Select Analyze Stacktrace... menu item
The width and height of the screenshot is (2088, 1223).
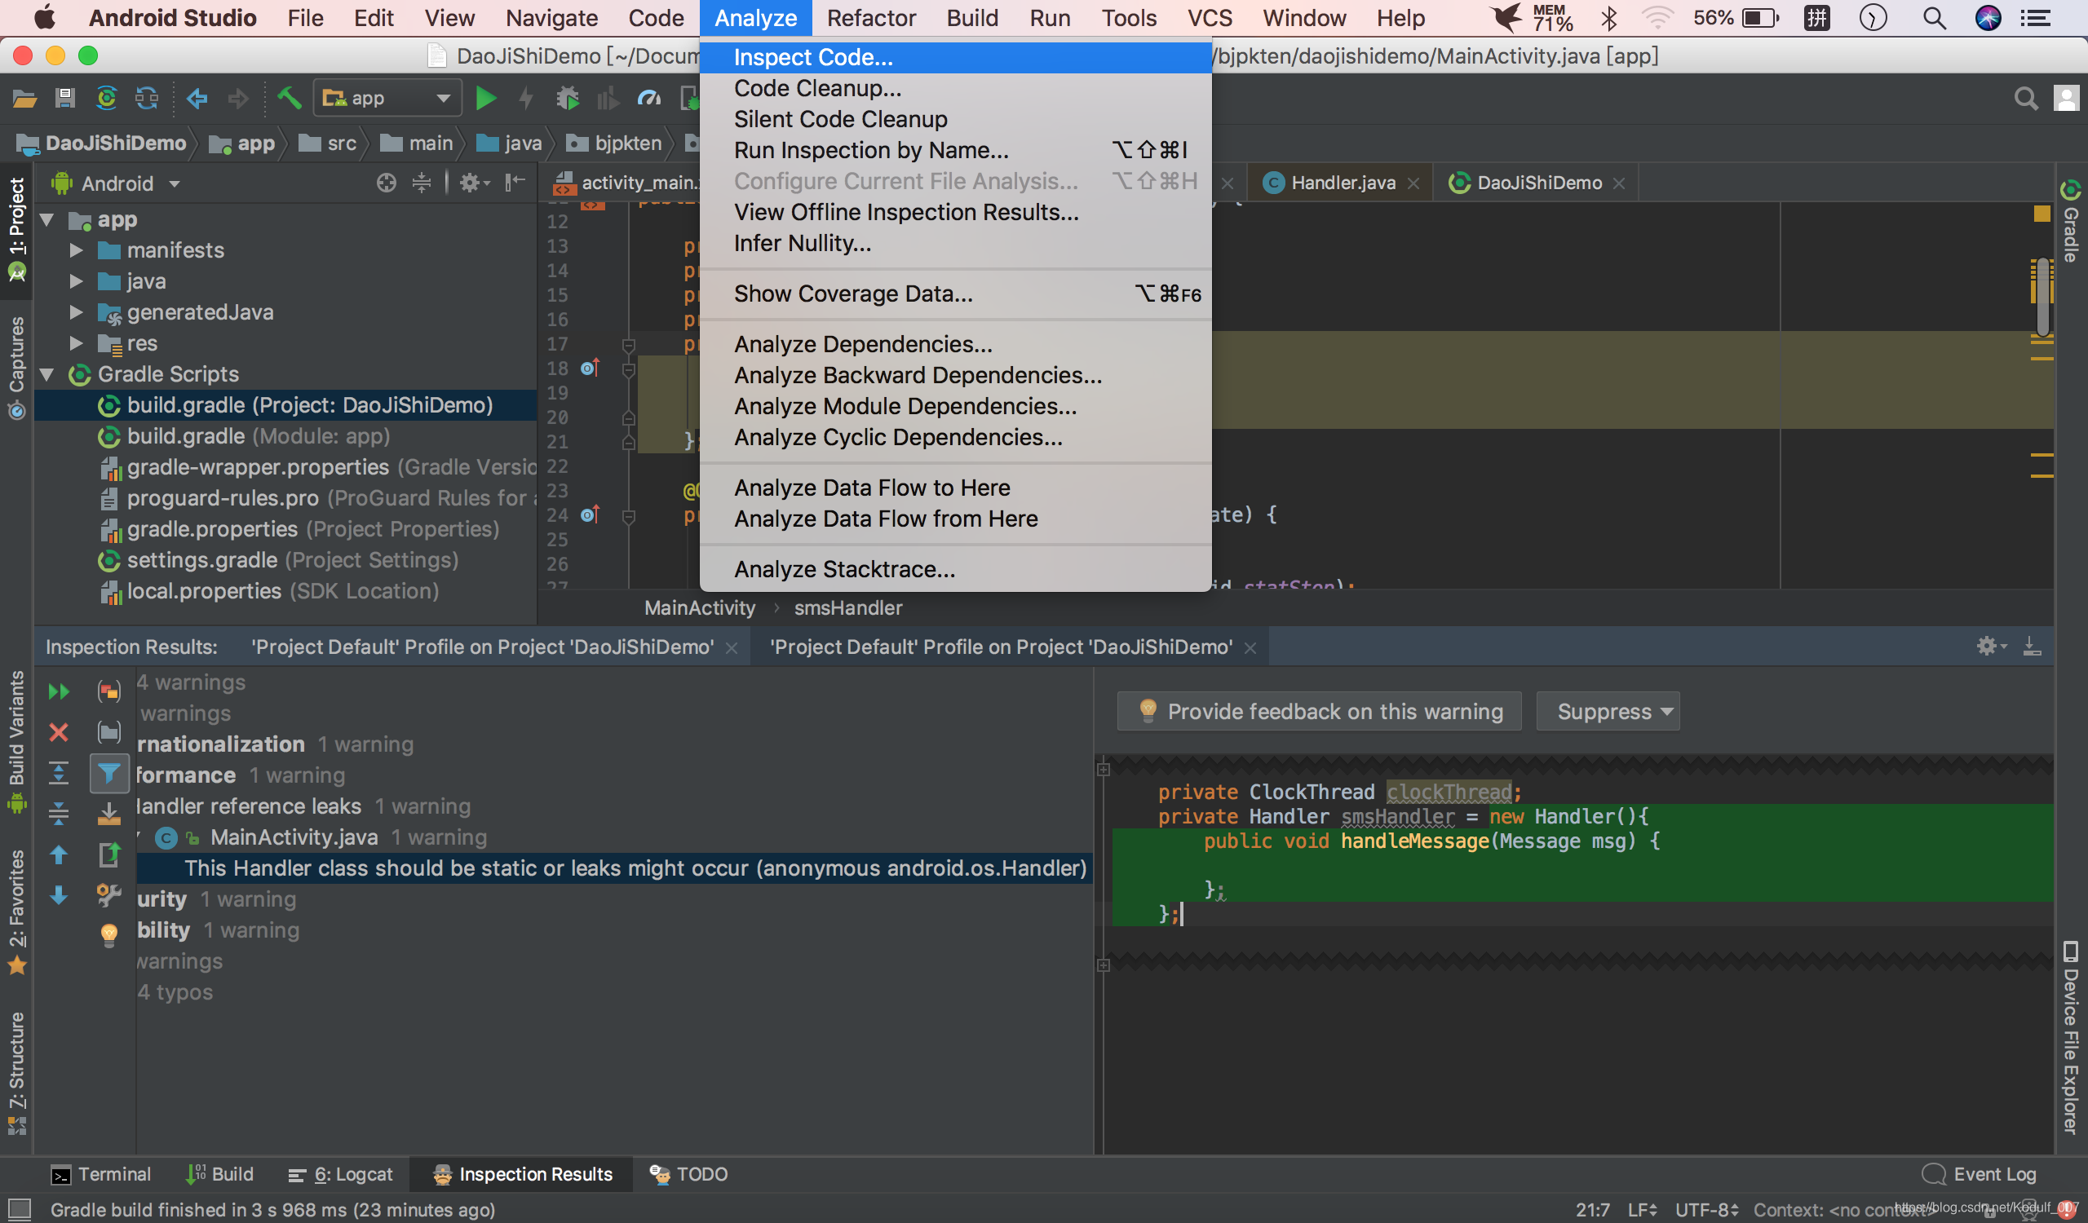click(x=955, y=569)
